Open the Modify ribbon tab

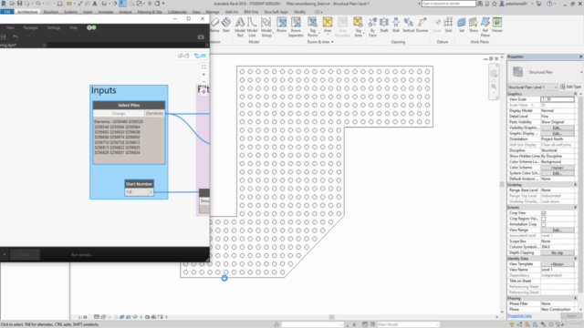coord(299,12)
